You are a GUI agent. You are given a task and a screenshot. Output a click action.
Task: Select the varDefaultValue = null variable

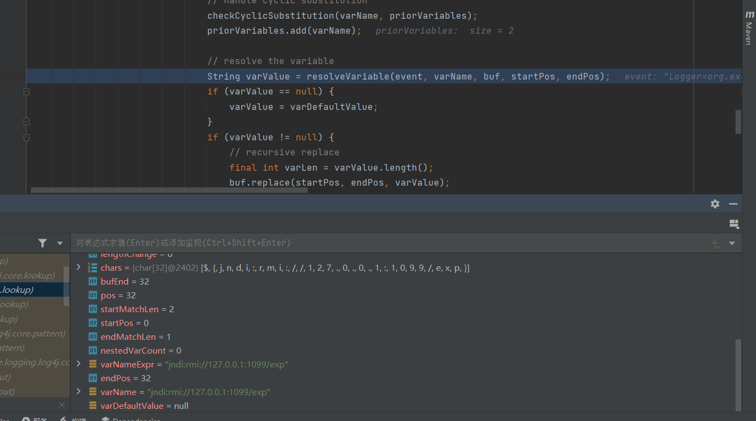point(144,406)
